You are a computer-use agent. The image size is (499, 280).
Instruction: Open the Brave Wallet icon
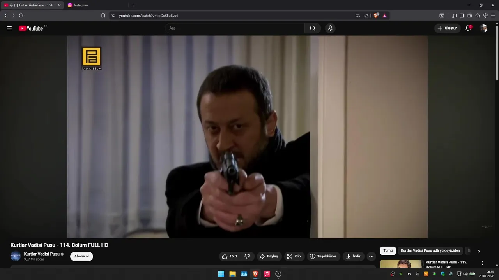pos(470,16)
